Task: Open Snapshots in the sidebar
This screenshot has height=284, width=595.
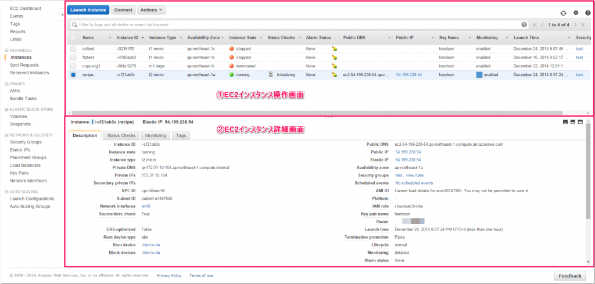Action: pyautogui.click(x=20, y=124)
